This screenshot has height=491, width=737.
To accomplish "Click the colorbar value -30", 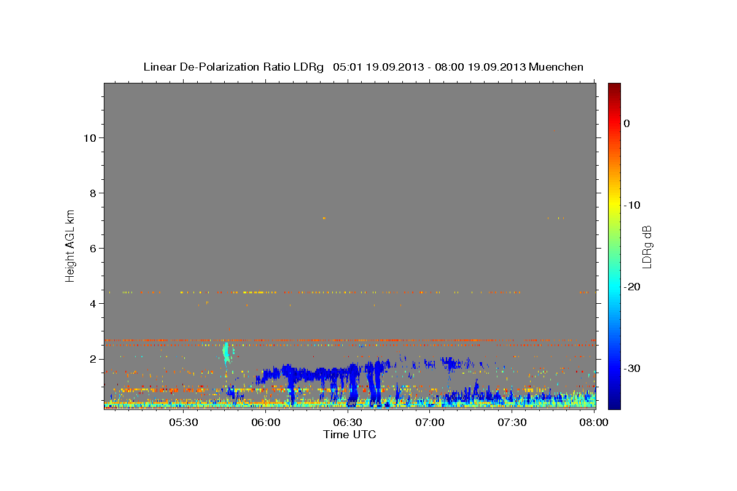I will 633,368.
